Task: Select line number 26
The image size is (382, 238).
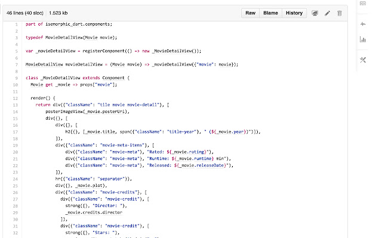Action: [x=16, y=192]
